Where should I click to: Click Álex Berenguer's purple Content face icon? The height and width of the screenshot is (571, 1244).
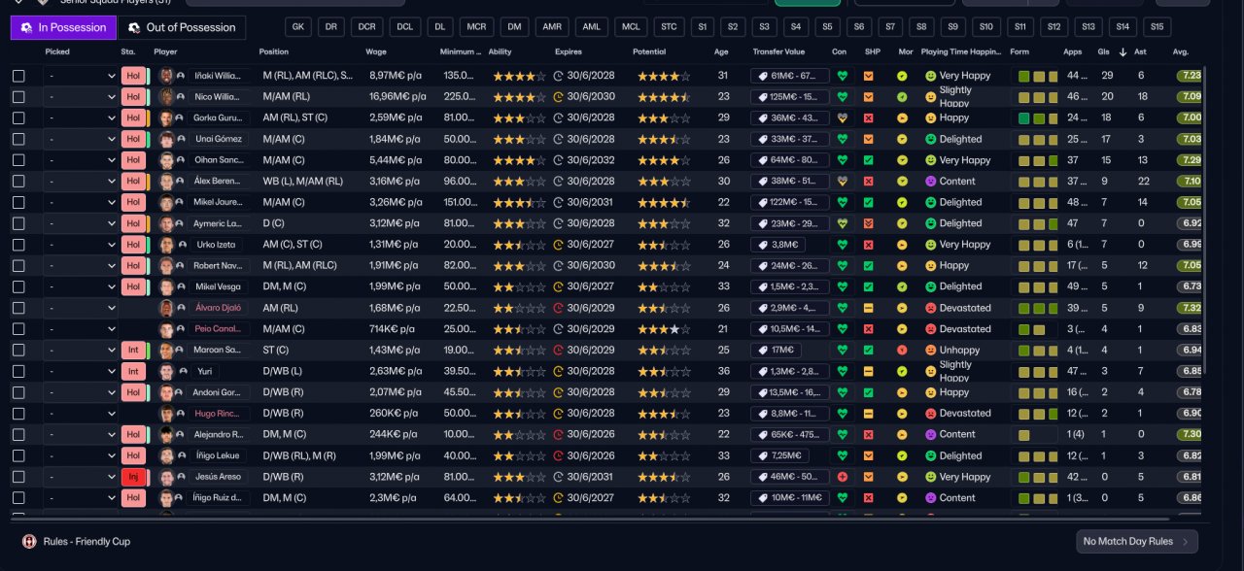[930, 182]
